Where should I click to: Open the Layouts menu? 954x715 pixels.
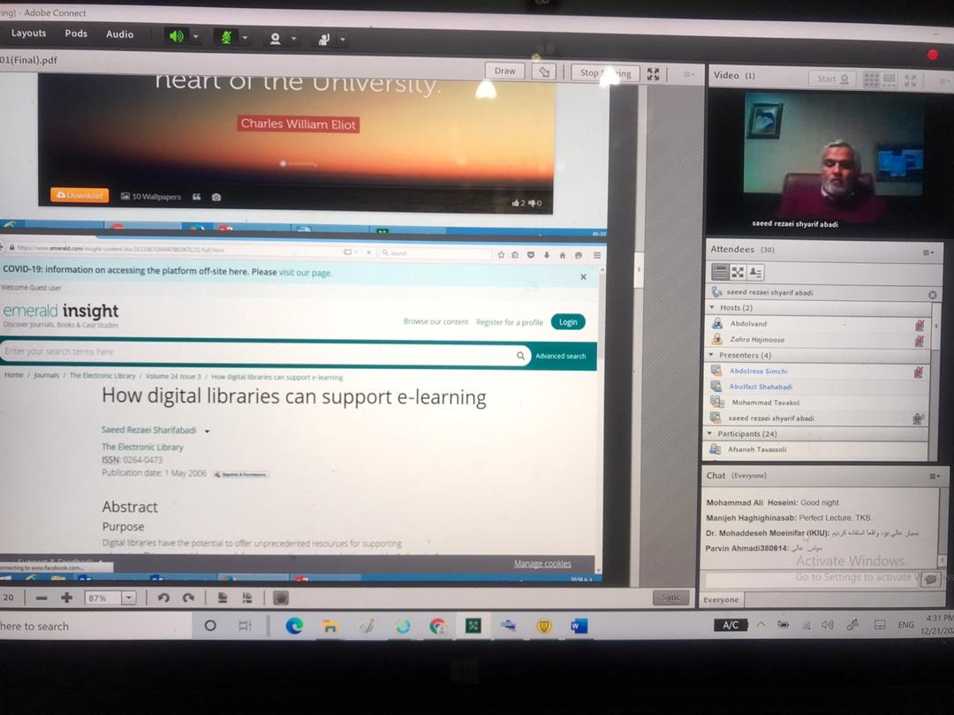click(28, 33)
